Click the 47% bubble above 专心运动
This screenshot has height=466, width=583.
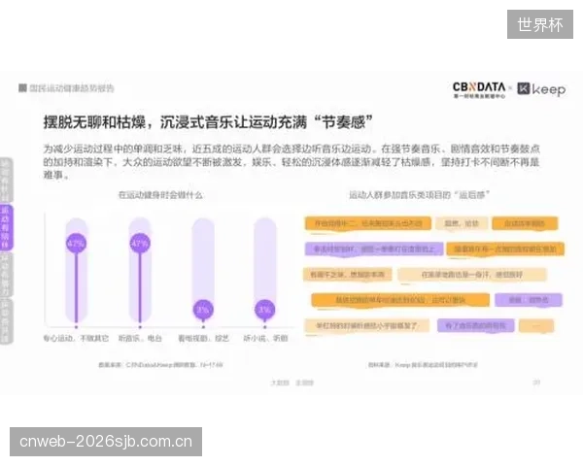tap(76, 244)
